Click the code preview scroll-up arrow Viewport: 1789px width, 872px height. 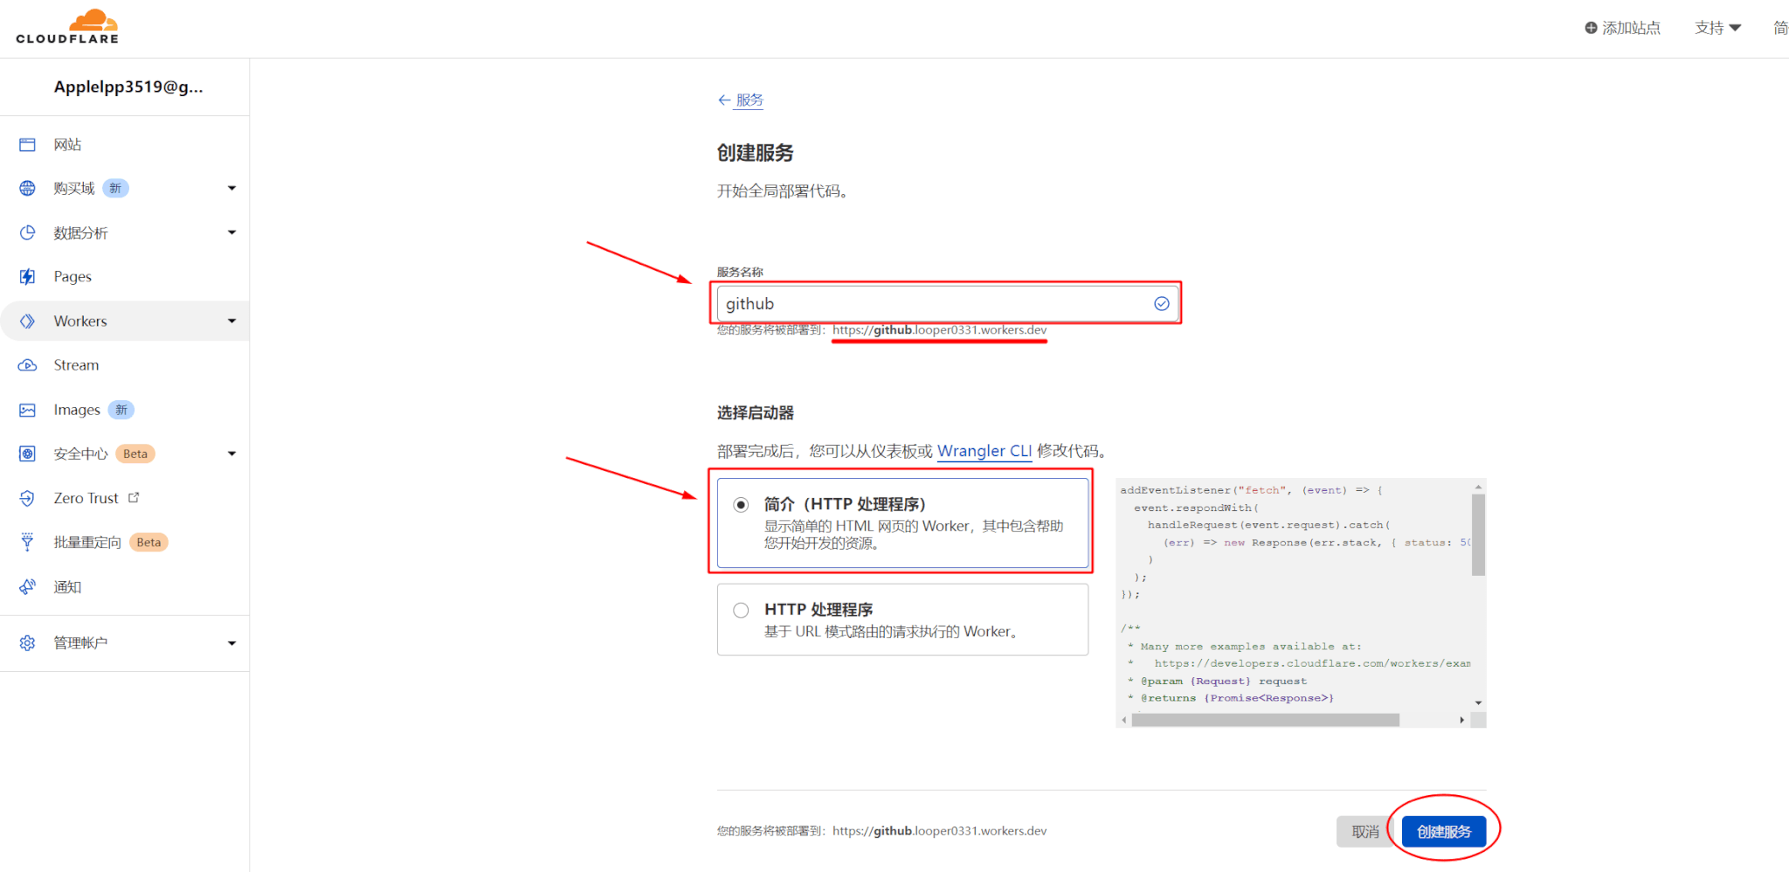click(x=1478, y=487)
